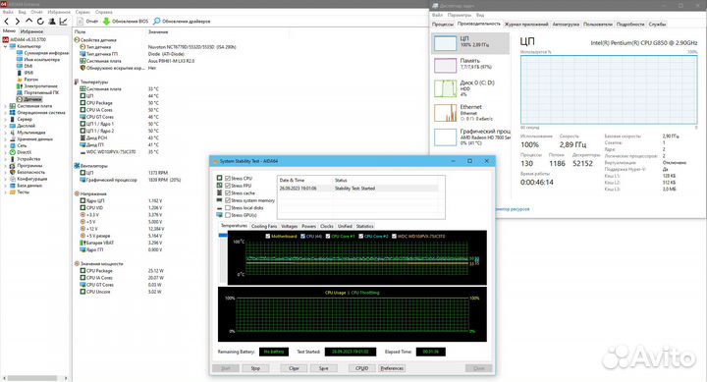707x382 pixels.
Task: Toggle the Stress cache checkbox
Action: (228, 193)
